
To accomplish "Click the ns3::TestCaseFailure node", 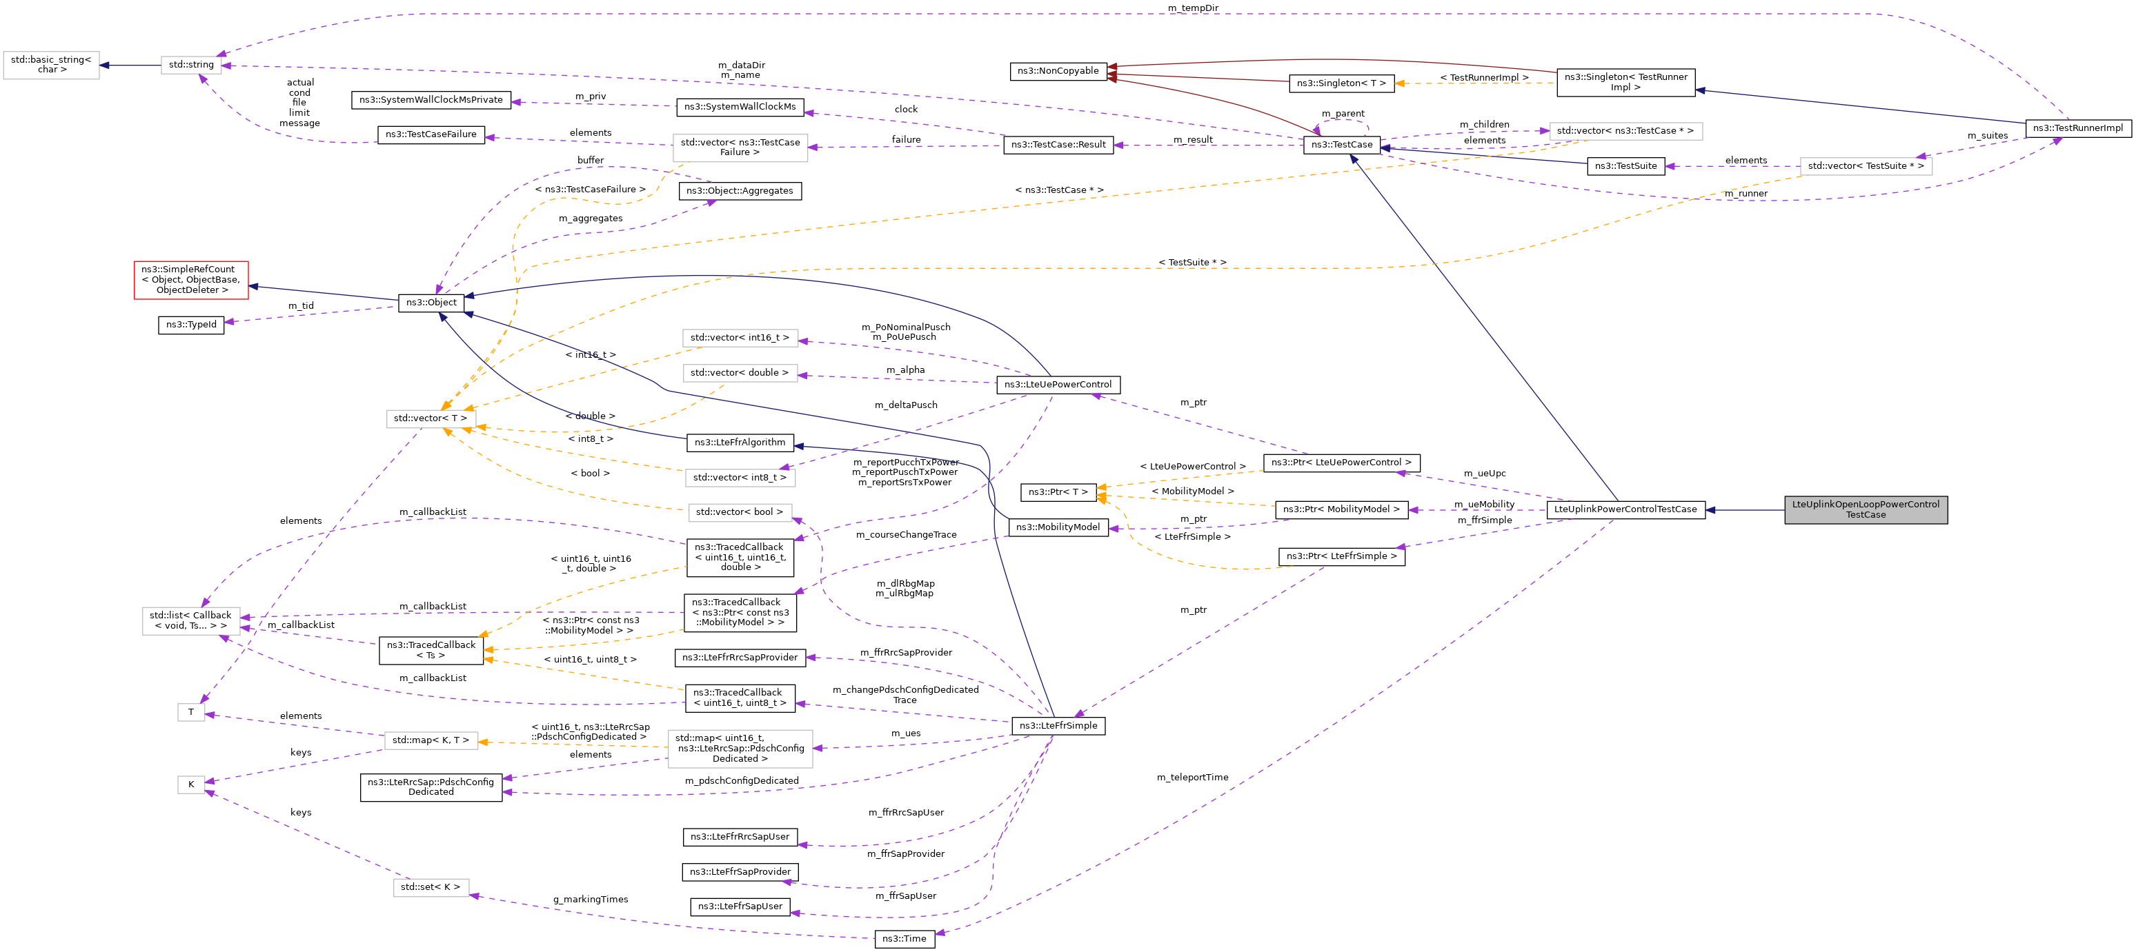I will [x=431, y=134].
